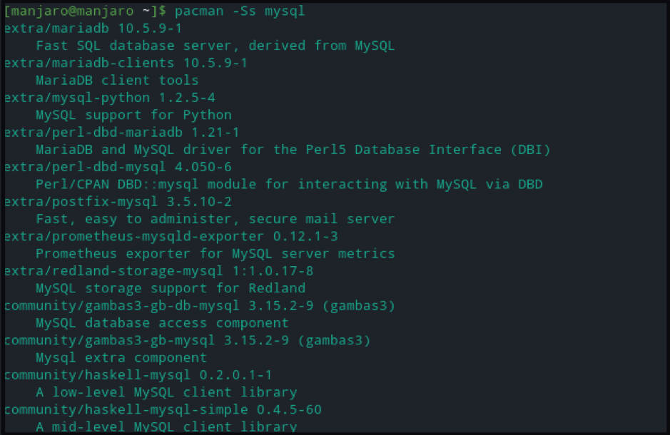Viewport: 670px width, 435px height.
Task: Select the Perl/CPAN DBD::mysql module description
Action: [289, 184]
